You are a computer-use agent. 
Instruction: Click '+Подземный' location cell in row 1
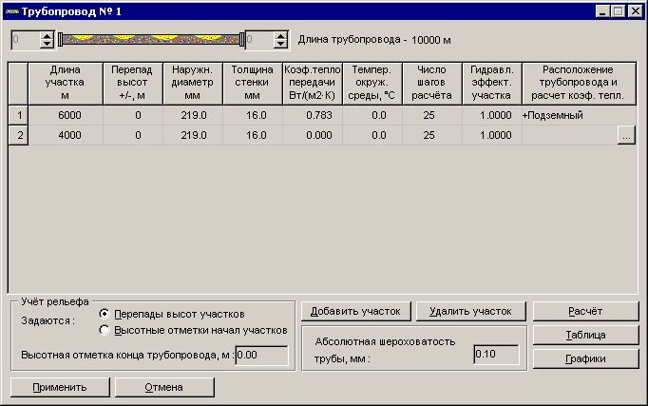click(579, 115)
